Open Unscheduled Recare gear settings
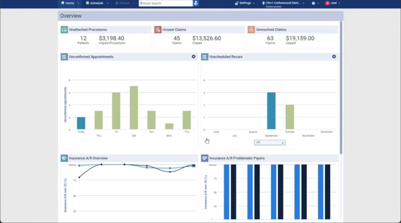The height and width of the screenshot is (223, 401). (334, 57)
